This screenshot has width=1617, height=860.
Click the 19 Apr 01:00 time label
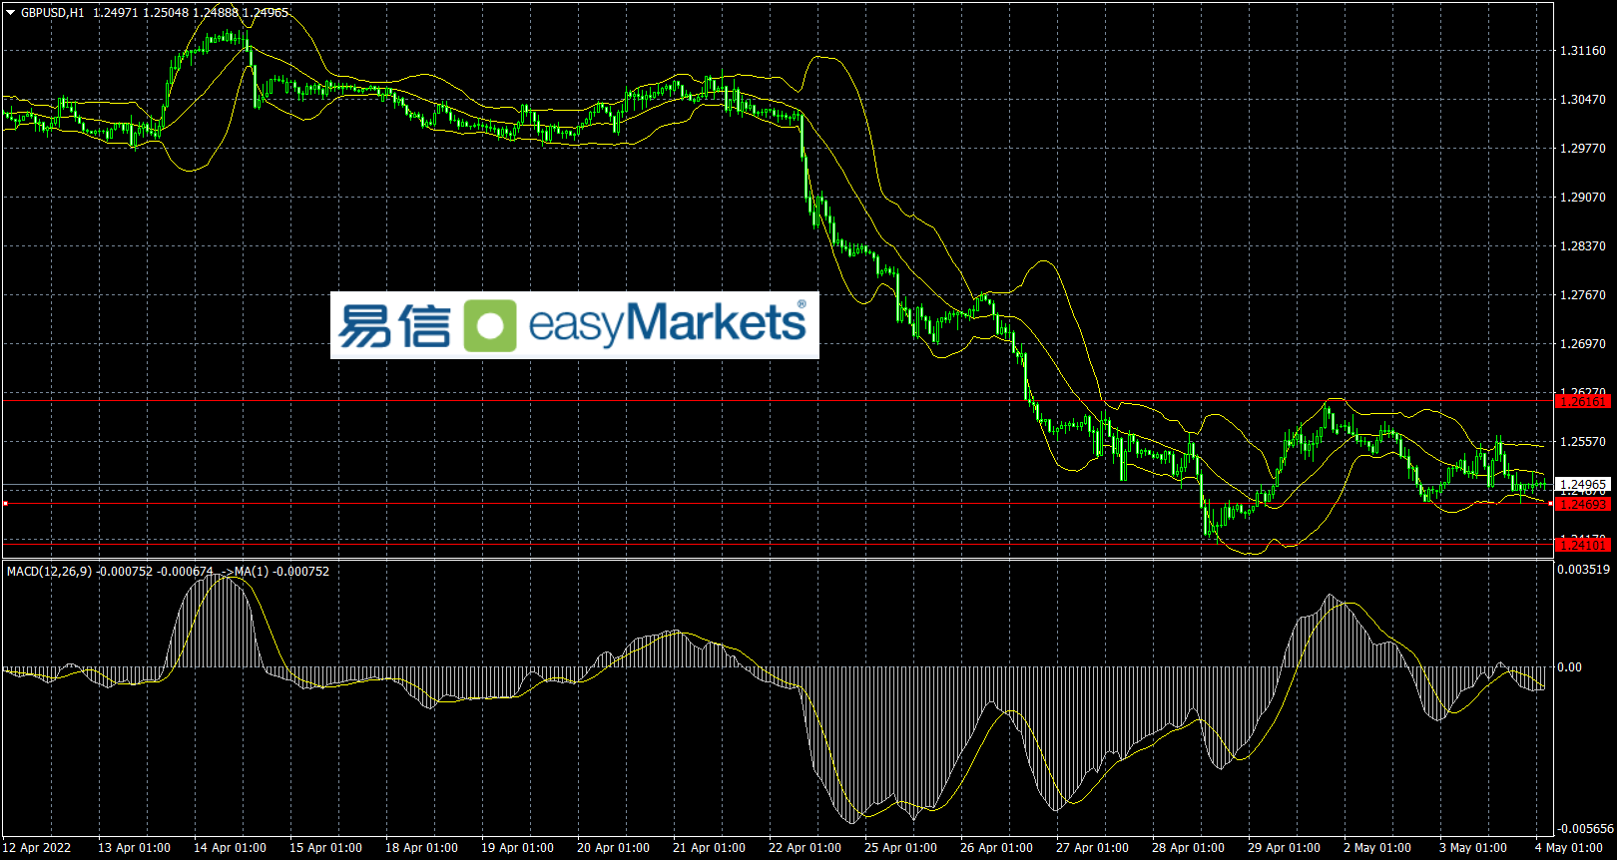click(518, 848)
